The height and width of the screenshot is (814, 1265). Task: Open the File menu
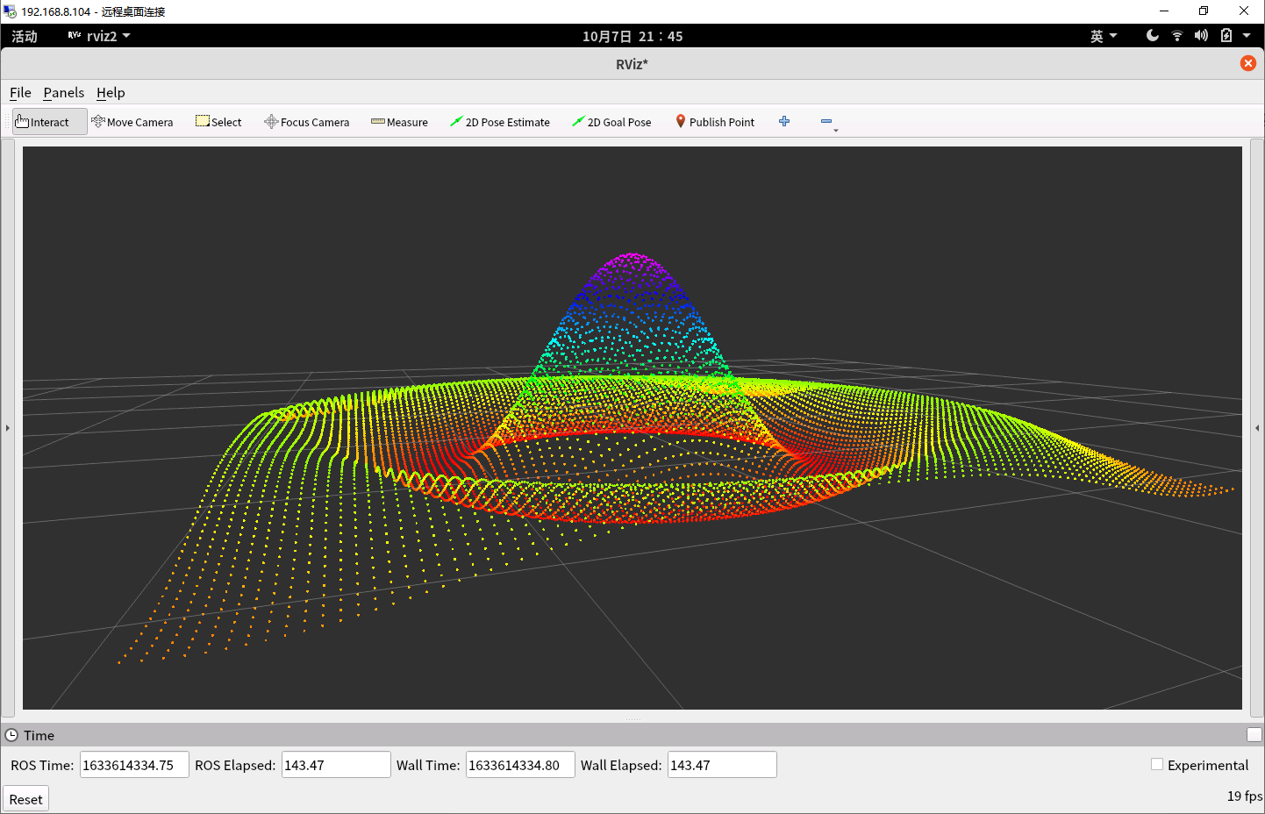point(20,92)
